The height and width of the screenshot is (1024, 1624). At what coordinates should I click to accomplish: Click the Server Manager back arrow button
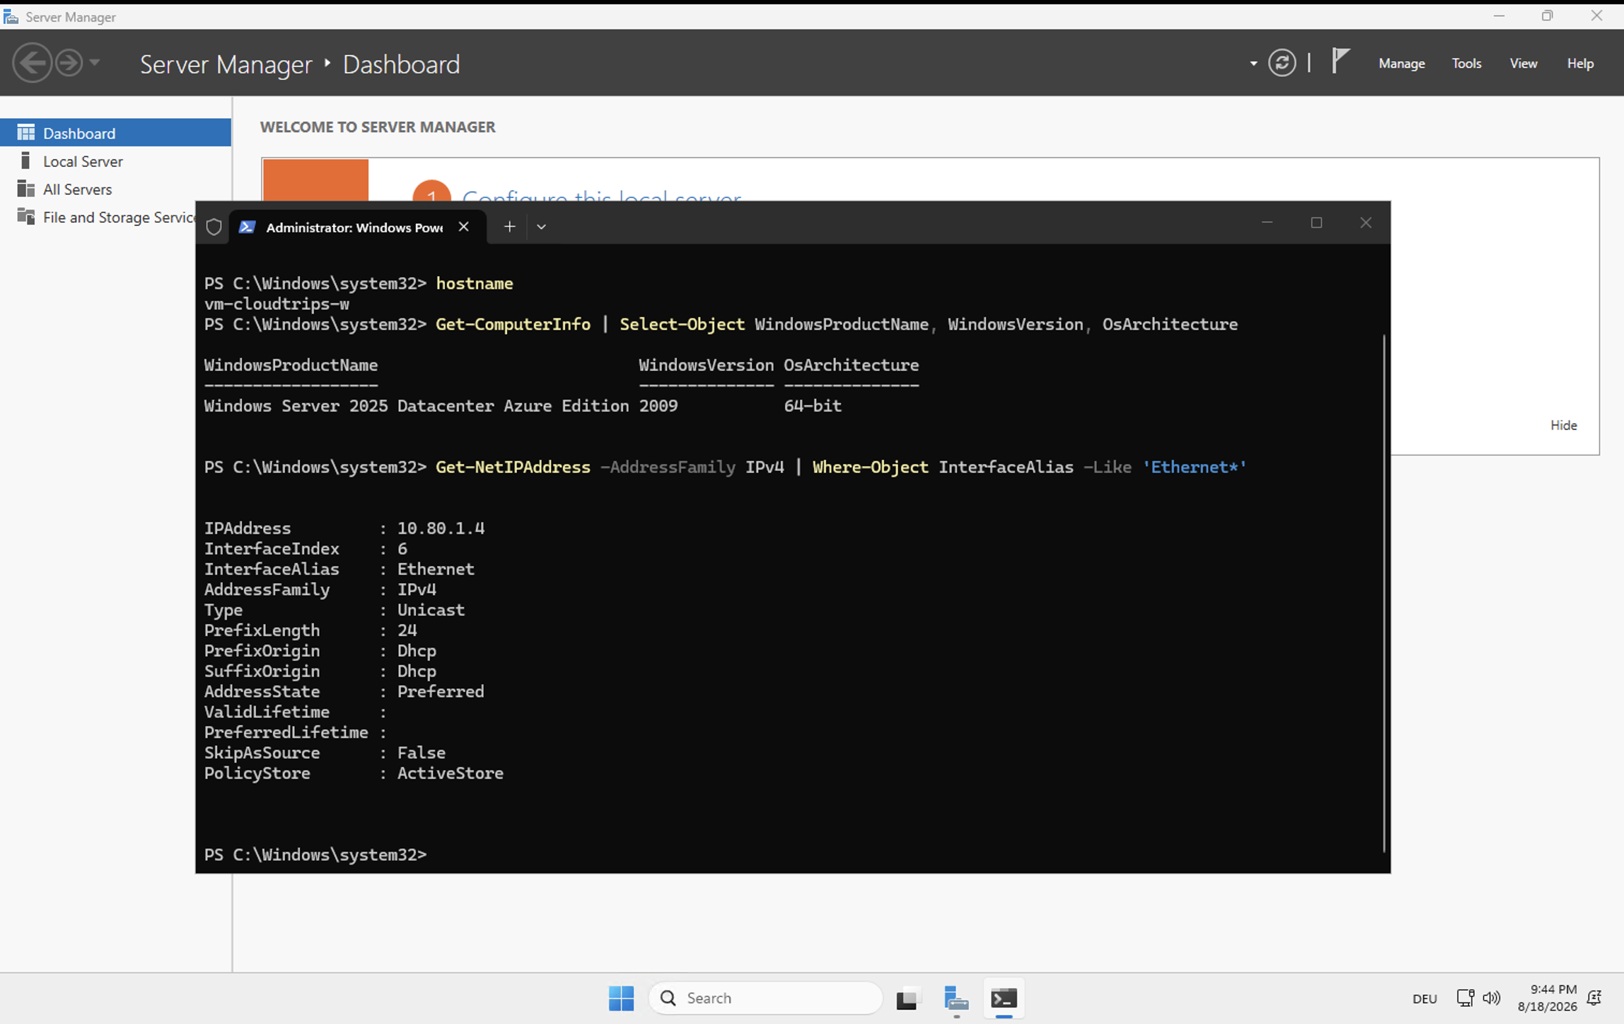click(32, 63)
